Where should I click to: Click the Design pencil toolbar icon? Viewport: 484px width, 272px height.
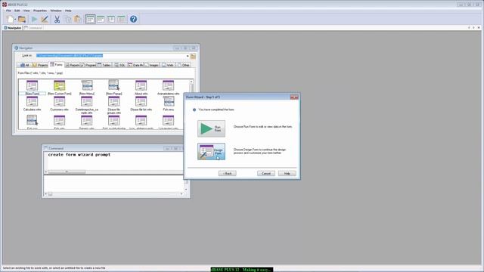pyautogui.click(x=45, y=19)
